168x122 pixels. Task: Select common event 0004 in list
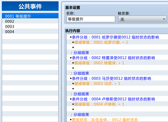click(30, 31)
